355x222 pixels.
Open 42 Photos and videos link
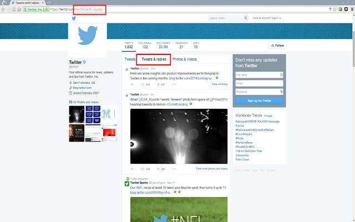[x=85, y=102]
